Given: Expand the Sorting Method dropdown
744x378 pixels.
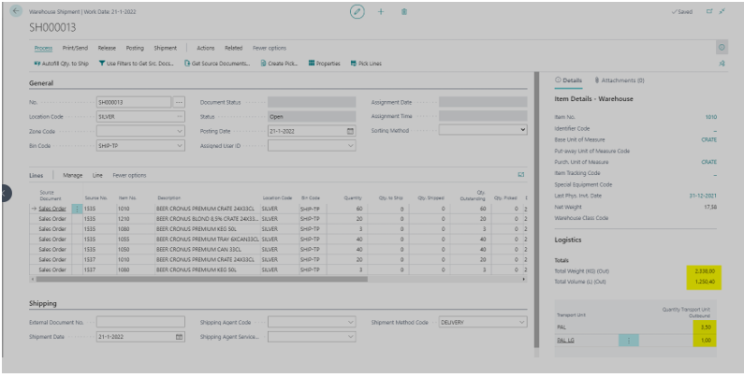Looking at the screenshot, I should coord(521,131).
